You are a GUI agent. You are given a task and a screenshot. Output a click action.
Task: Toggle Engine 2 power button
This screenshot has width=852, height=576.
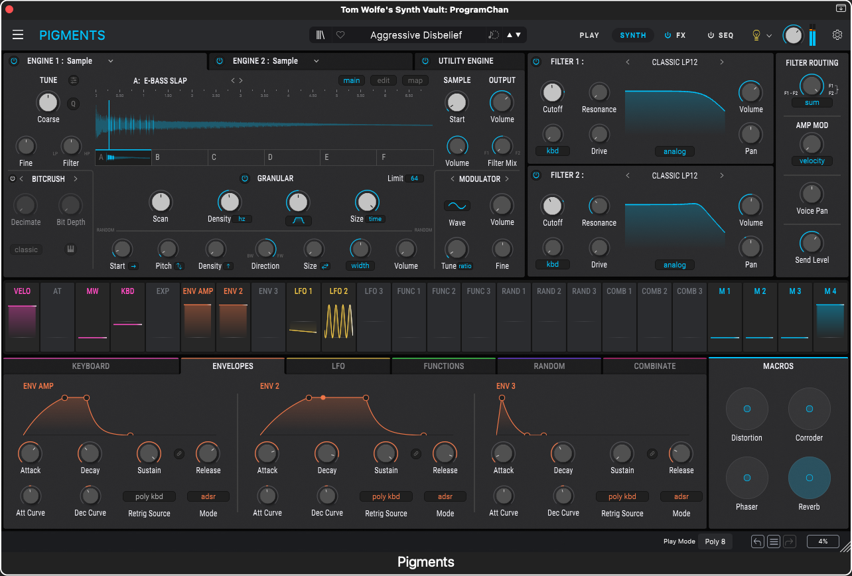[x=220, y=61]
